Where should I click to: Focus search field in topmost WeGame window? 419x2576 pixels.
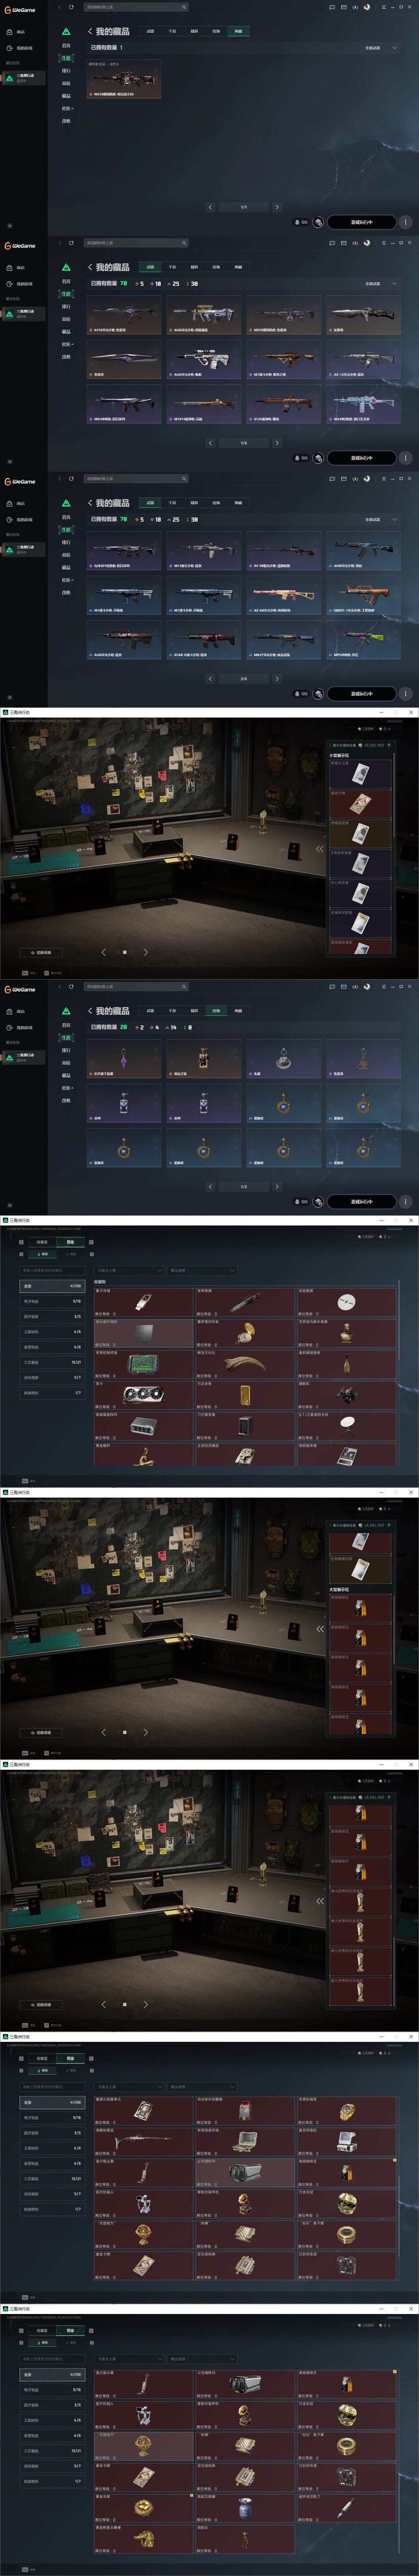(x=135, y=7)
